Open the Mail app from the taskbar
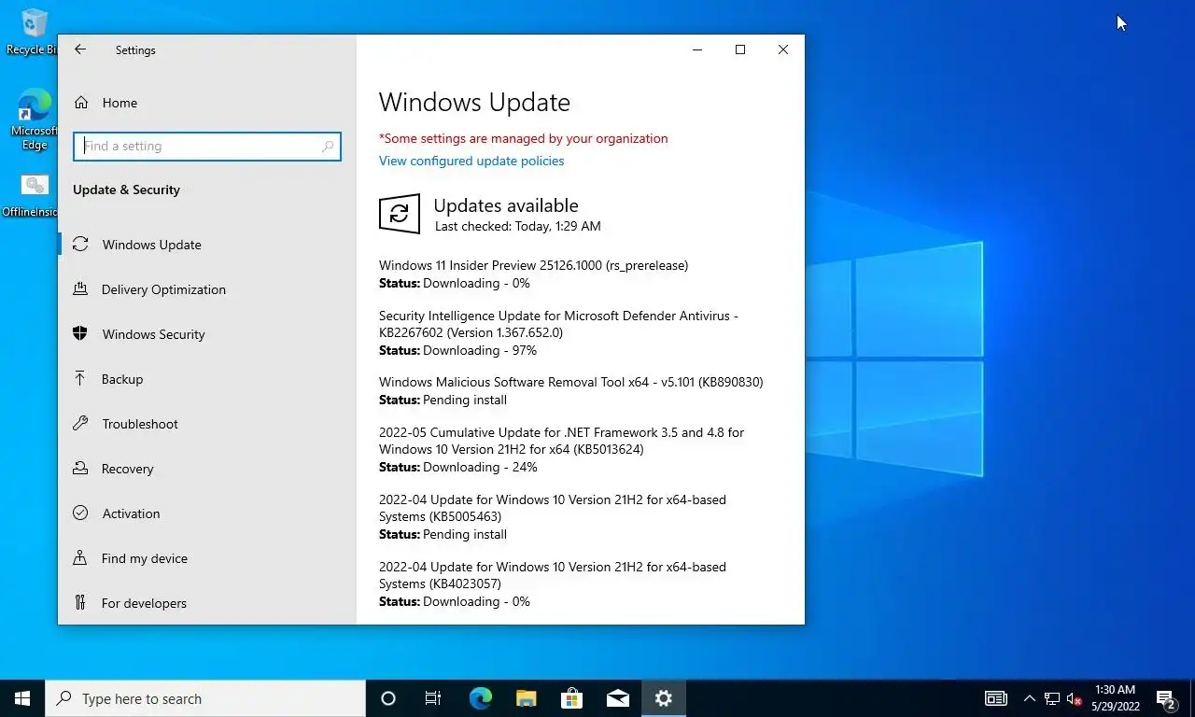 coord(617,698)
